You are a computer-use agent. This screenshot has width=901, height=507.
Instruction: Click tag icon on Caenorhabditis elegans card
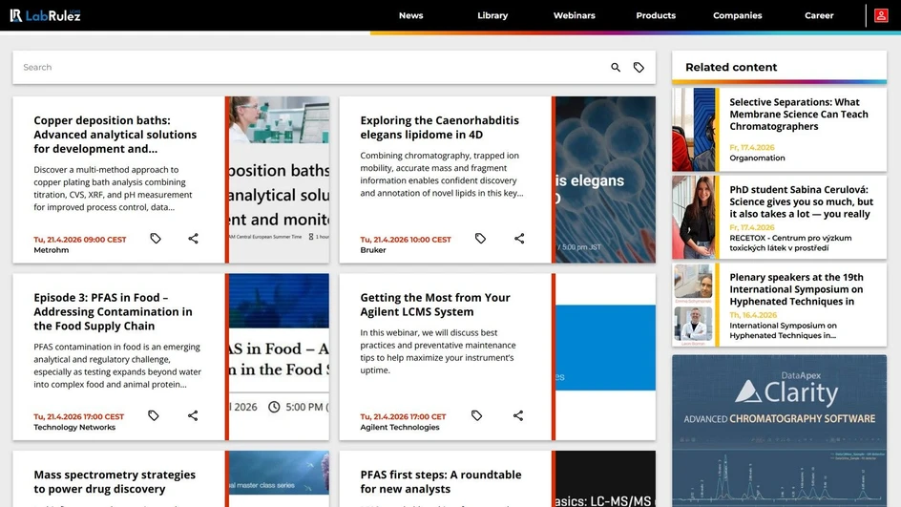480,238
